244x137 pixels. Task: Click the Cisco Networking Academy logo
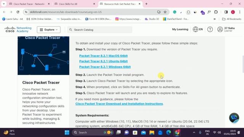pyautogui.click(x=18, y=30)
